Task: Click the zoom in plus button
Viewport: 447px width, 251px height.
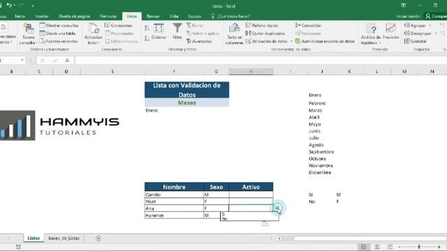Action: click(x=439, y=247)
